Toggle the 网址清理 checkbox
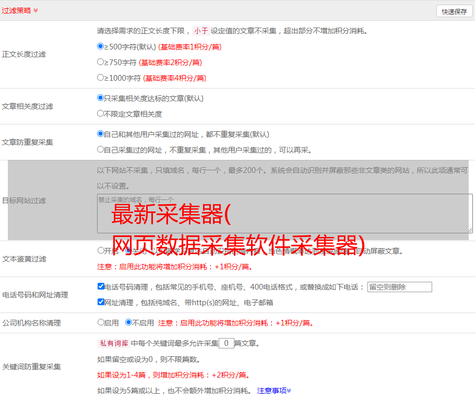Screen dimensions: 476x400 coord(101,302)
